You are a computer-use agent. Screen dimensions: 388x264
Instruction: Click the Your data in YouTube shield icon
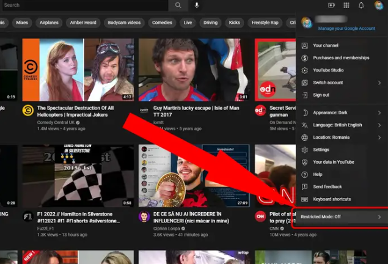[x=305, y=163]
